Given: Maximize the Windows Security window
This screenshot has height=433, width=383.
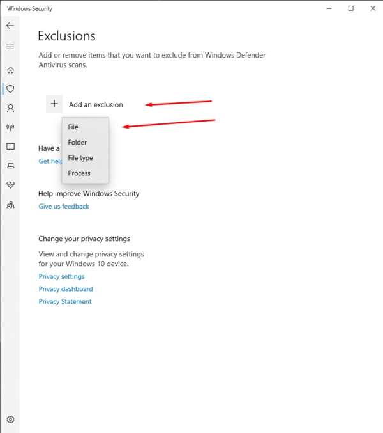Looking at the screenshot, I should coord(350,8).
